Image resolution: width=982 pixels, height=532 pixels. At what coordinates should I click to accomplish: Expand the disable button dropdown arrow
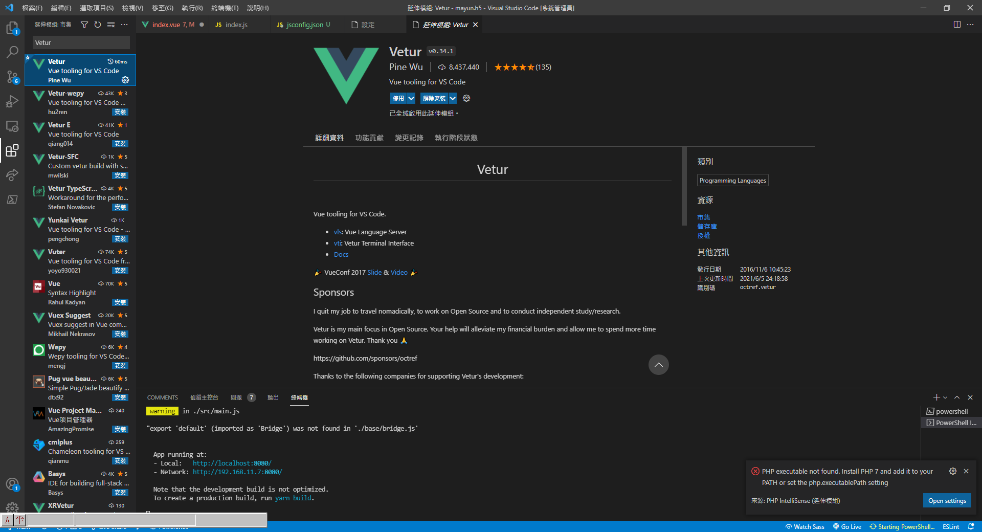(x=411, y=98)
